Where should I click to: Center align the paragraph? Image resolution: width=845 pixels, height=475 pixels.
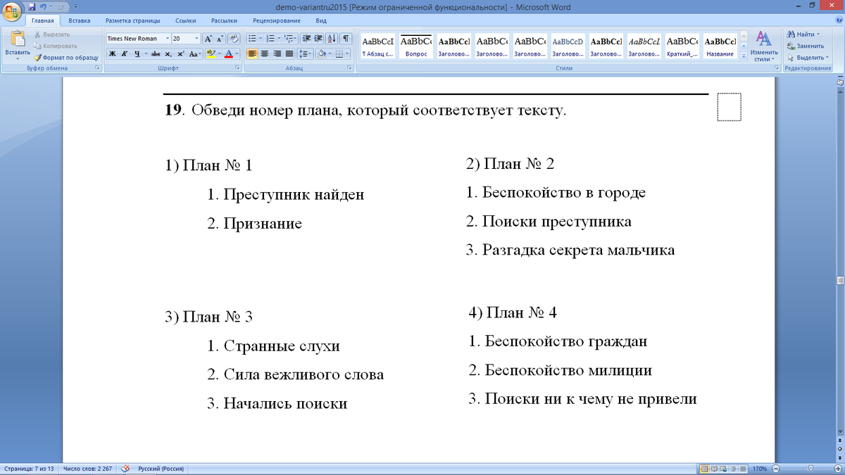pyautogui.click(x=265, y=53)
